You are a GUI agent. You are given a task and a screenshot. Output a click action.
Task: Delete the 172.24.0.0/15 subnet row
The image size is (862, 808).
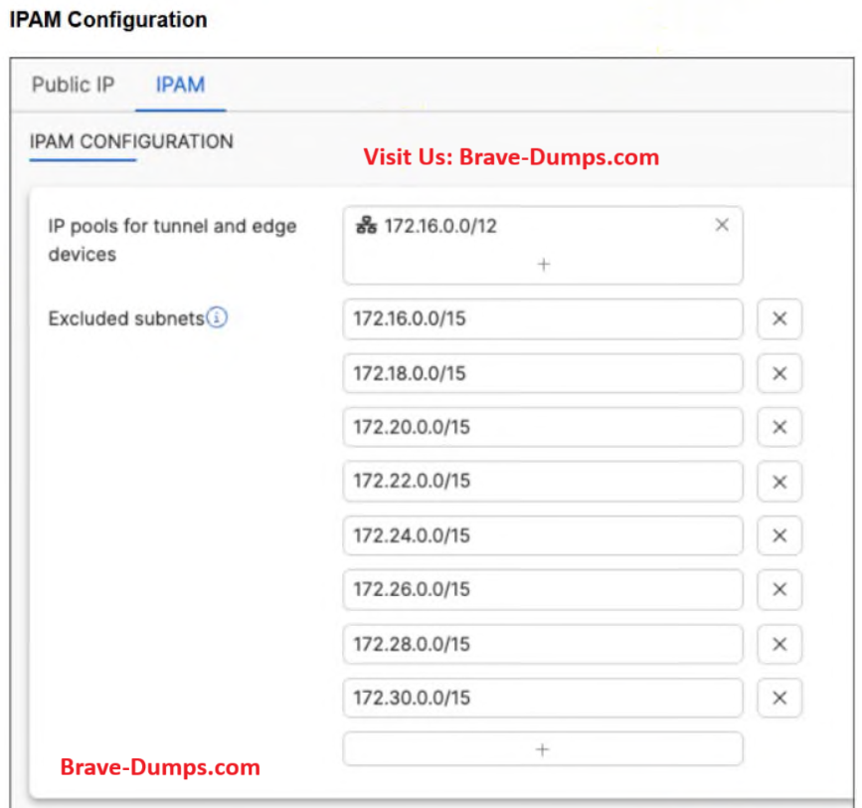[x=779, y=535]
